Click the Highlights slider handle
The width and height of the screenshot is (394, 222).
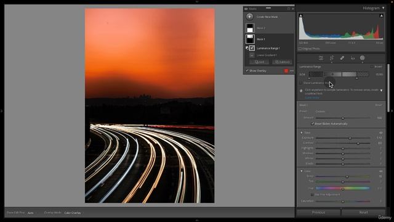pos(343,149)
